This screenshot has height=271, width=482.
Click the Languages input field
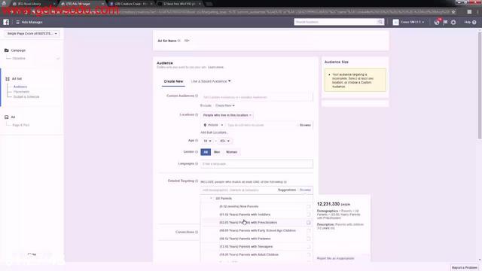pyautogui.click(x=257, y=164)
